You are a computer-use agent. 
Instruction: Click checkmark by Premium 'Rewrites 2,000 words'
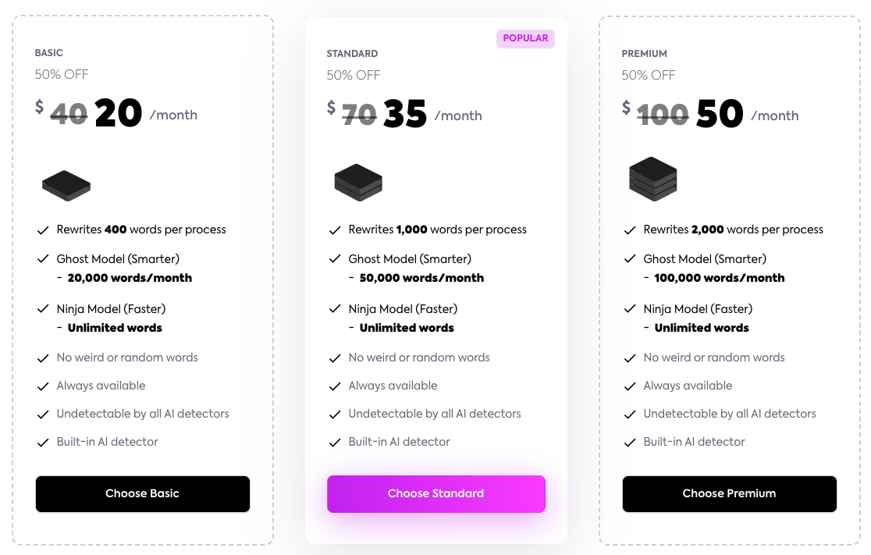pyautogui.click(x=630, y=230)
